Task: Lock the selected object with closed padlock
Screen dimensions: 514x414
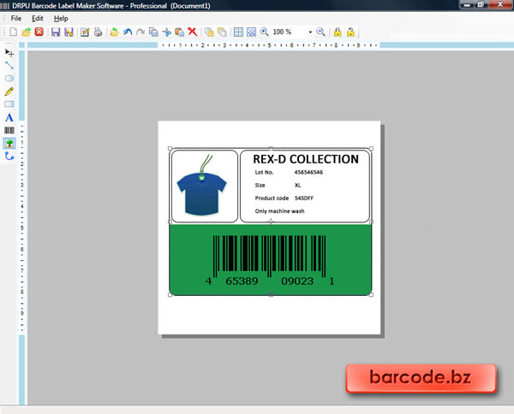Action: coord(338,32)
